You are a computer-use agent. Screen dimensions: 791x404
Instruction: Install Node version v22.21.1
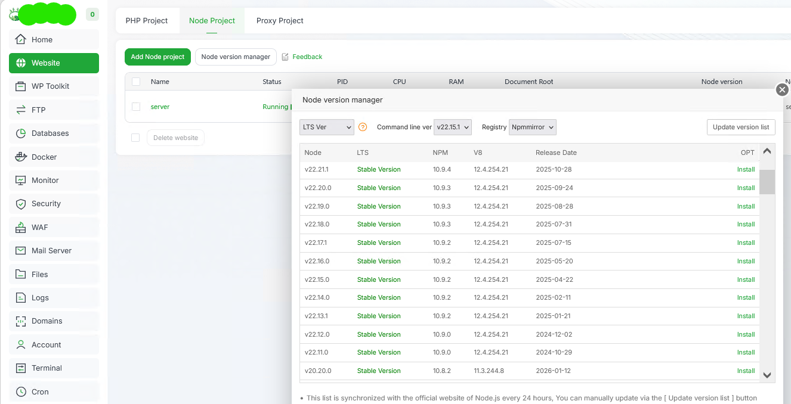(746, 169)
